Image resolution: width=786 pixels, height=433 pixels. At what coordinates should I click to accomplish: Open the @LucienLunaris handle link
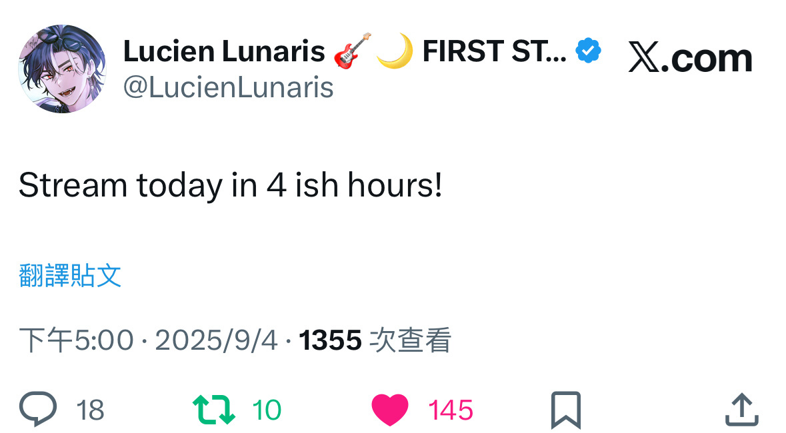(x=228, y=87)
